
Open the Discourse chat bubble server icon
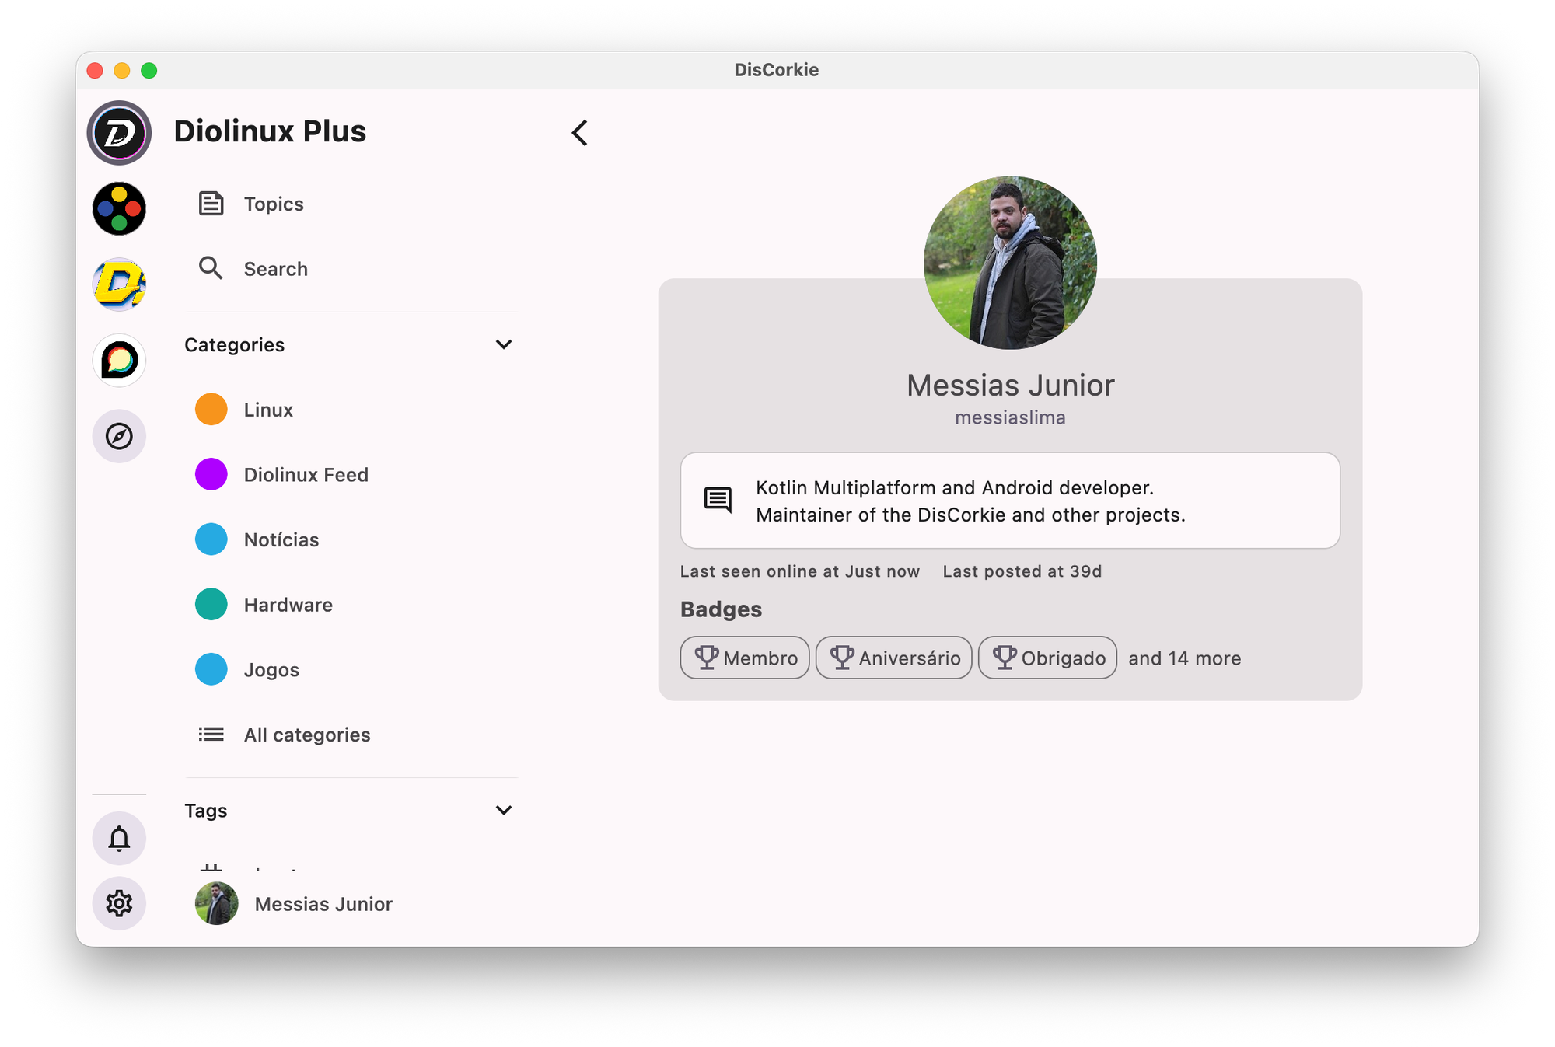coord(119,360)
